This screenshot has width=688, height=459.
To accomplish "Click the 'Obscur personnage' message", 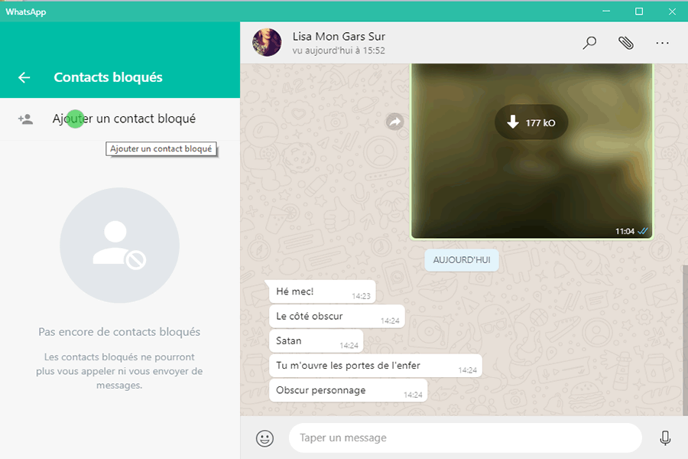I will (x=347, y=390).
